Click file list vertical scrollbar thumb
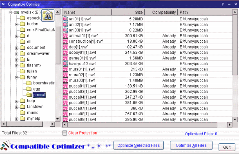 (235, 45)
